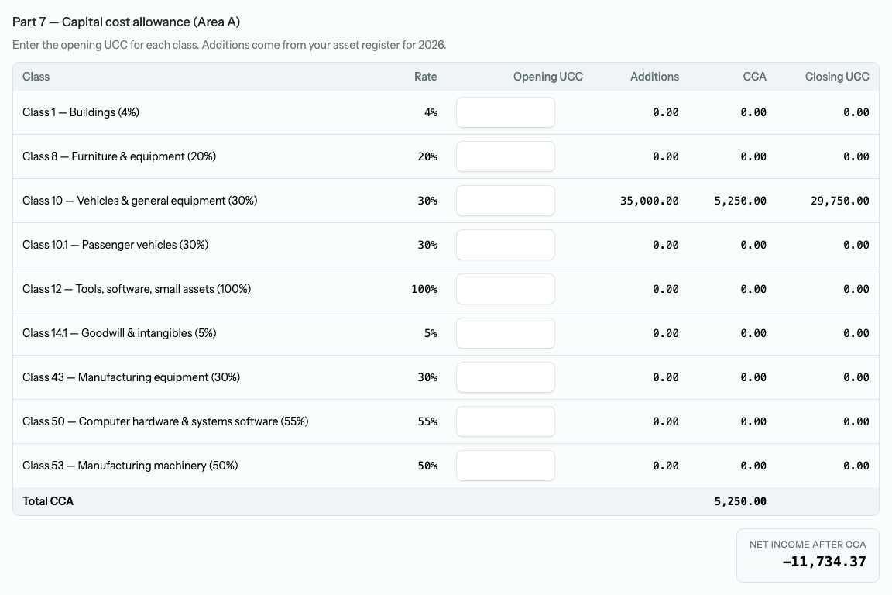The height and width of the screenshot is (595, 892).
Task: Select 'Class 43 — Manufacturing equipment (30%)' label
Action: point(132,377)
